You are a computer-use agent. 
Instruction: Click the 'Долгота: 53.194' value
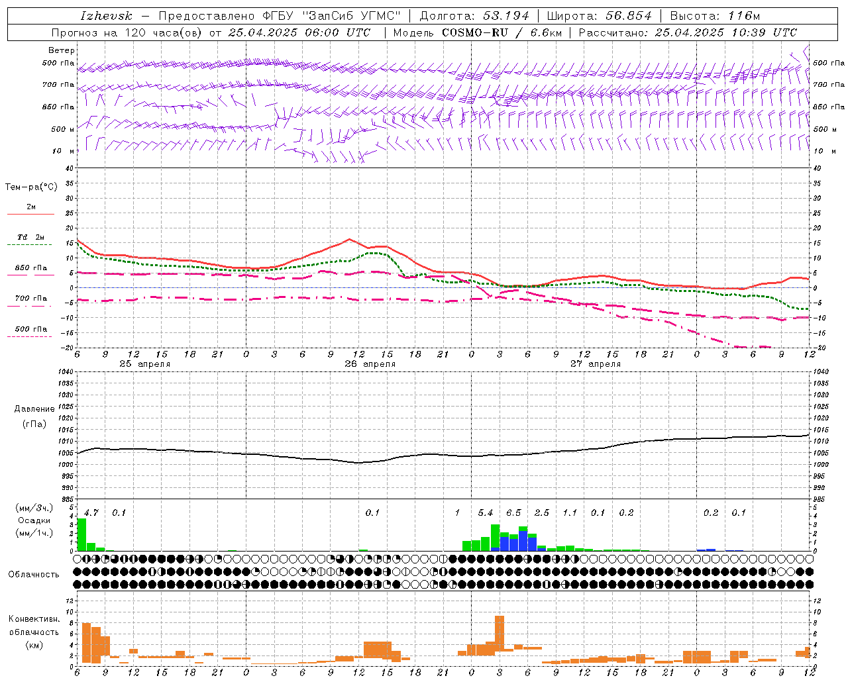pos(474,16)
